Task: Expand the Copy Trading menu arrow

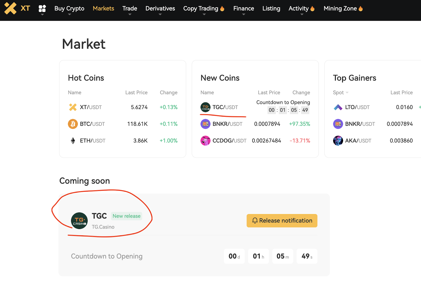Action: [204, 14]
